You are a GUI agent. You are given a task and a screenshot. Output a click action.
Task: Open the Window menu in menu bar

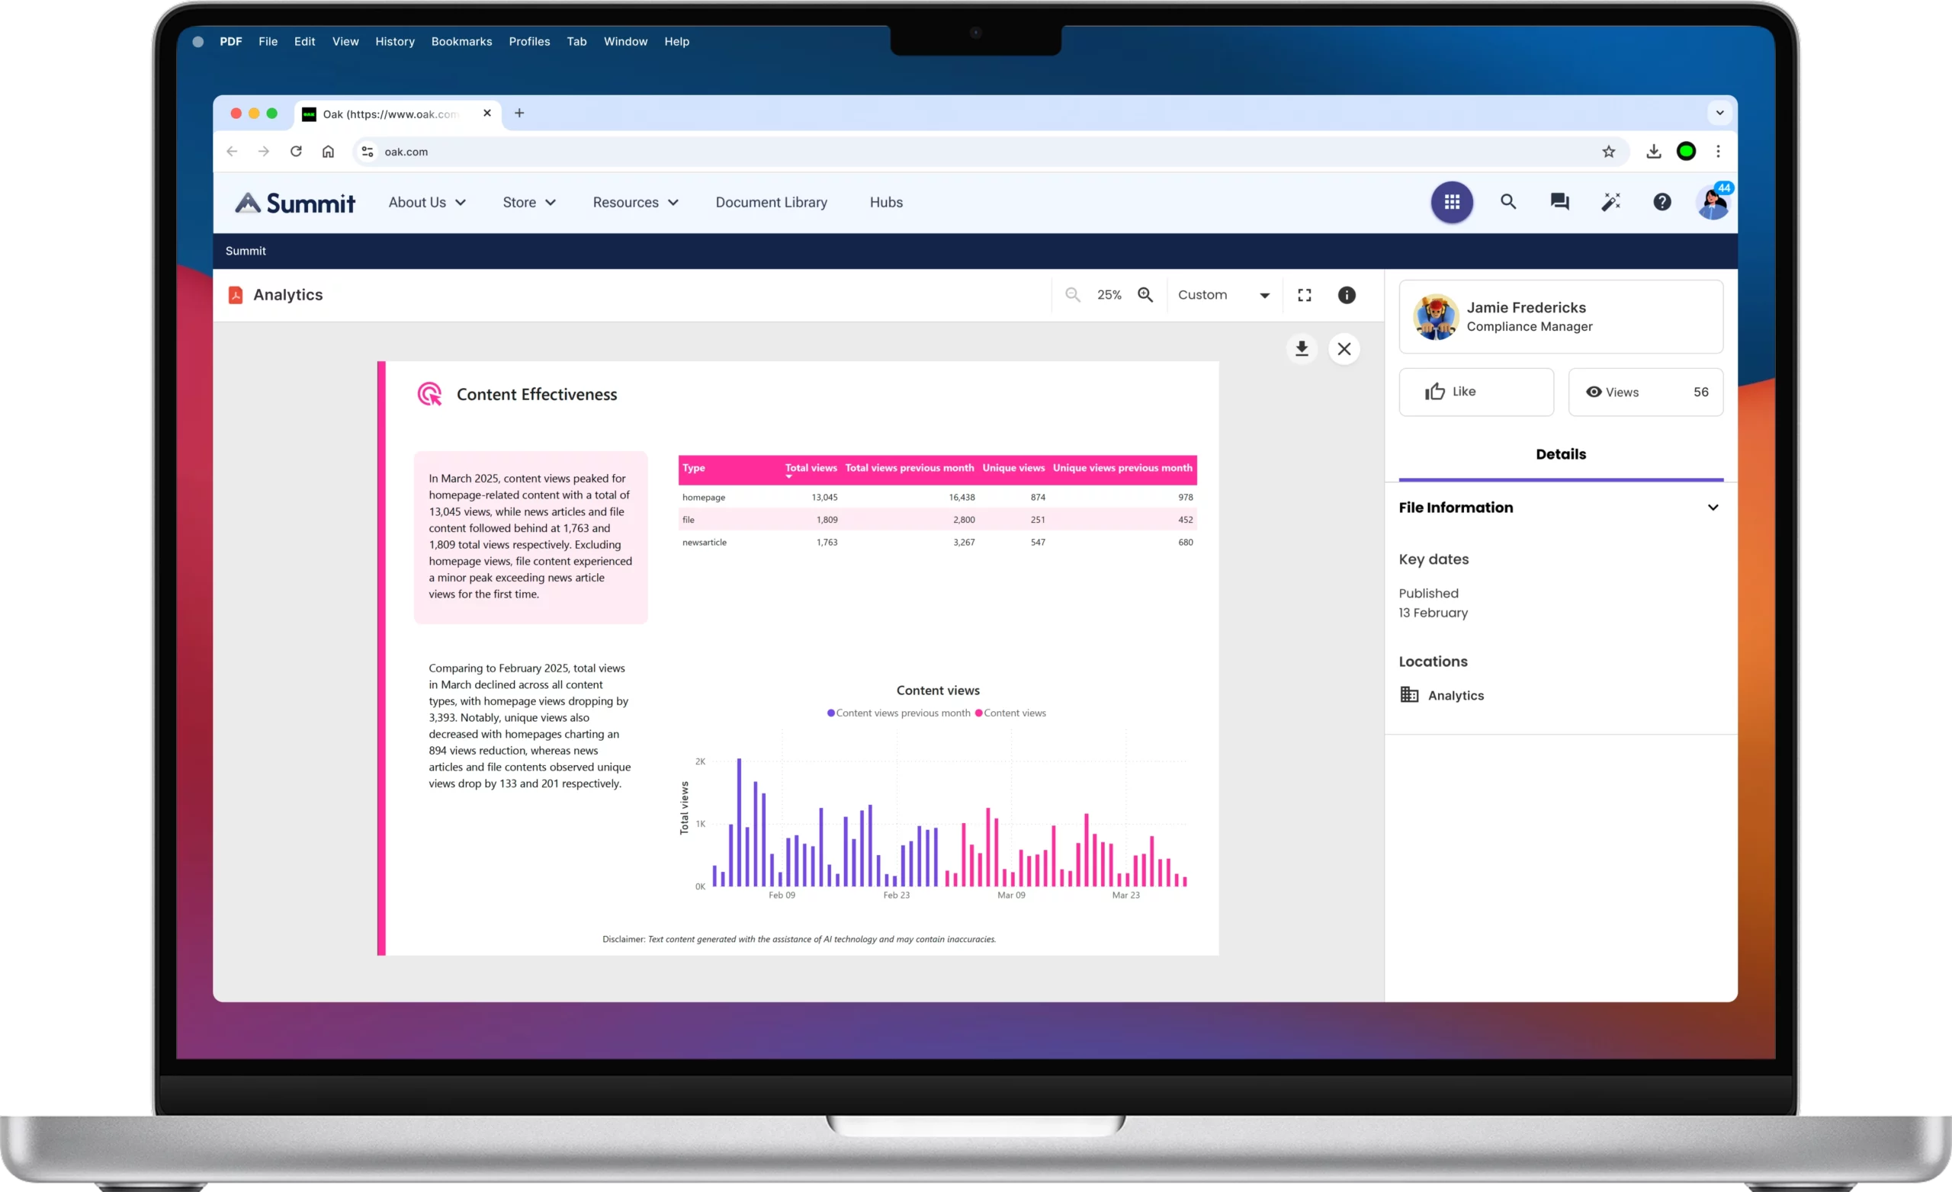(x=625, y=41)
